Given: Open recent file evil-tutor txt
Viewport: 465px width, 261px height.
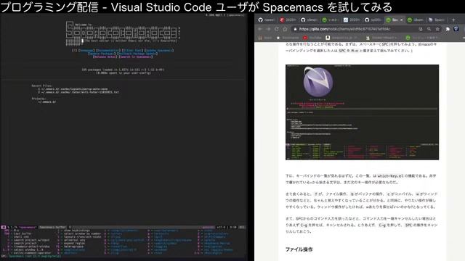Looking at the screenshot, I should pyautogui.click(x=78, y=92).
